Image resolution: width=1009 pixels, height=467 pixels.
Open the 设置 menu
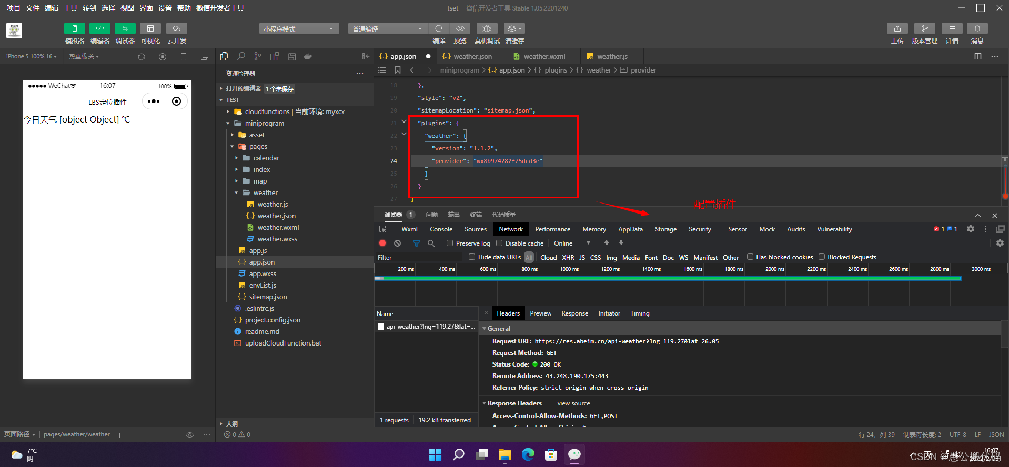[x=165, y=8]
